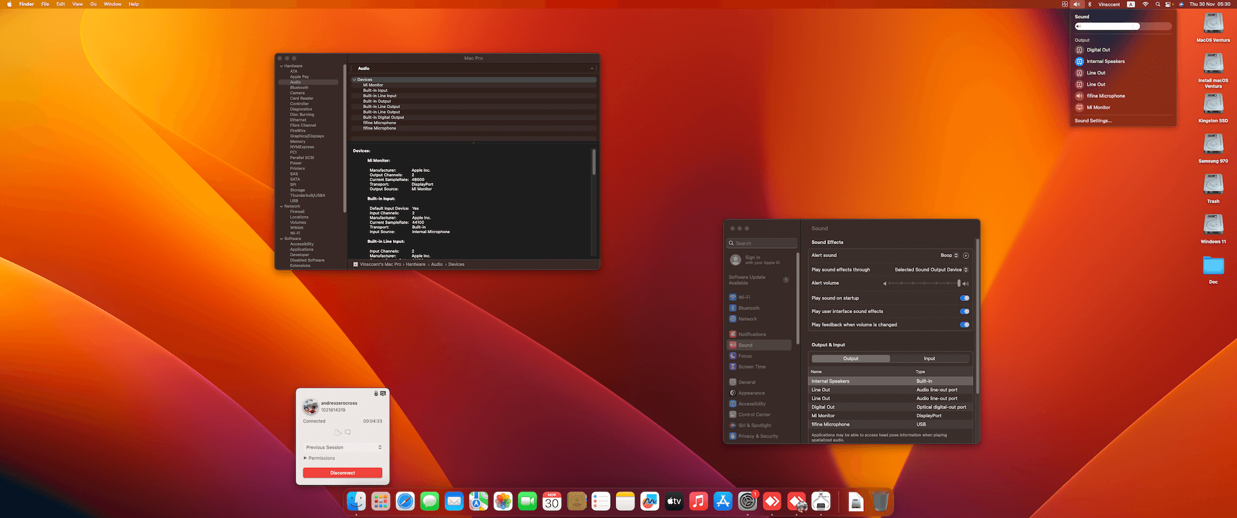Viewport: 1237px width, 518px height.
Task: Select Digital Out in Sound output menu
Action: [x=1123, y=50]
